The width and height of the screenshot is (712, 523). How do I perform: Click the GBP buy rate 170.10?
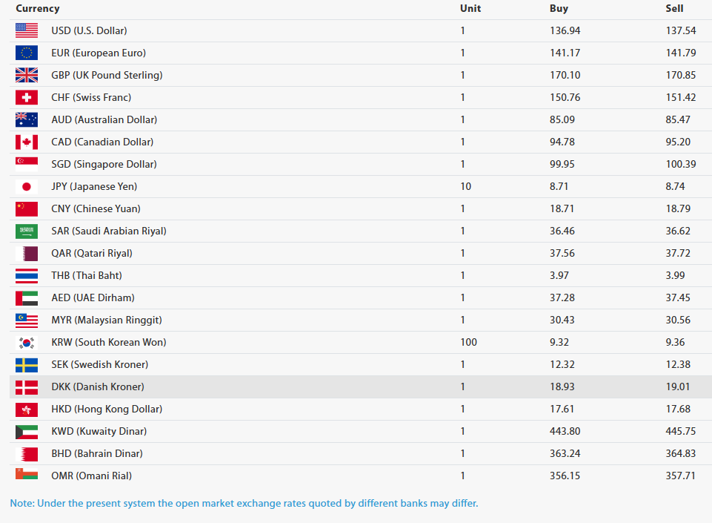[565, 75]
